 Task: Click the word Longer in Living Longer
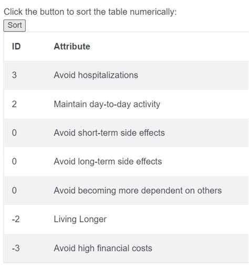(x=93, y=219)
